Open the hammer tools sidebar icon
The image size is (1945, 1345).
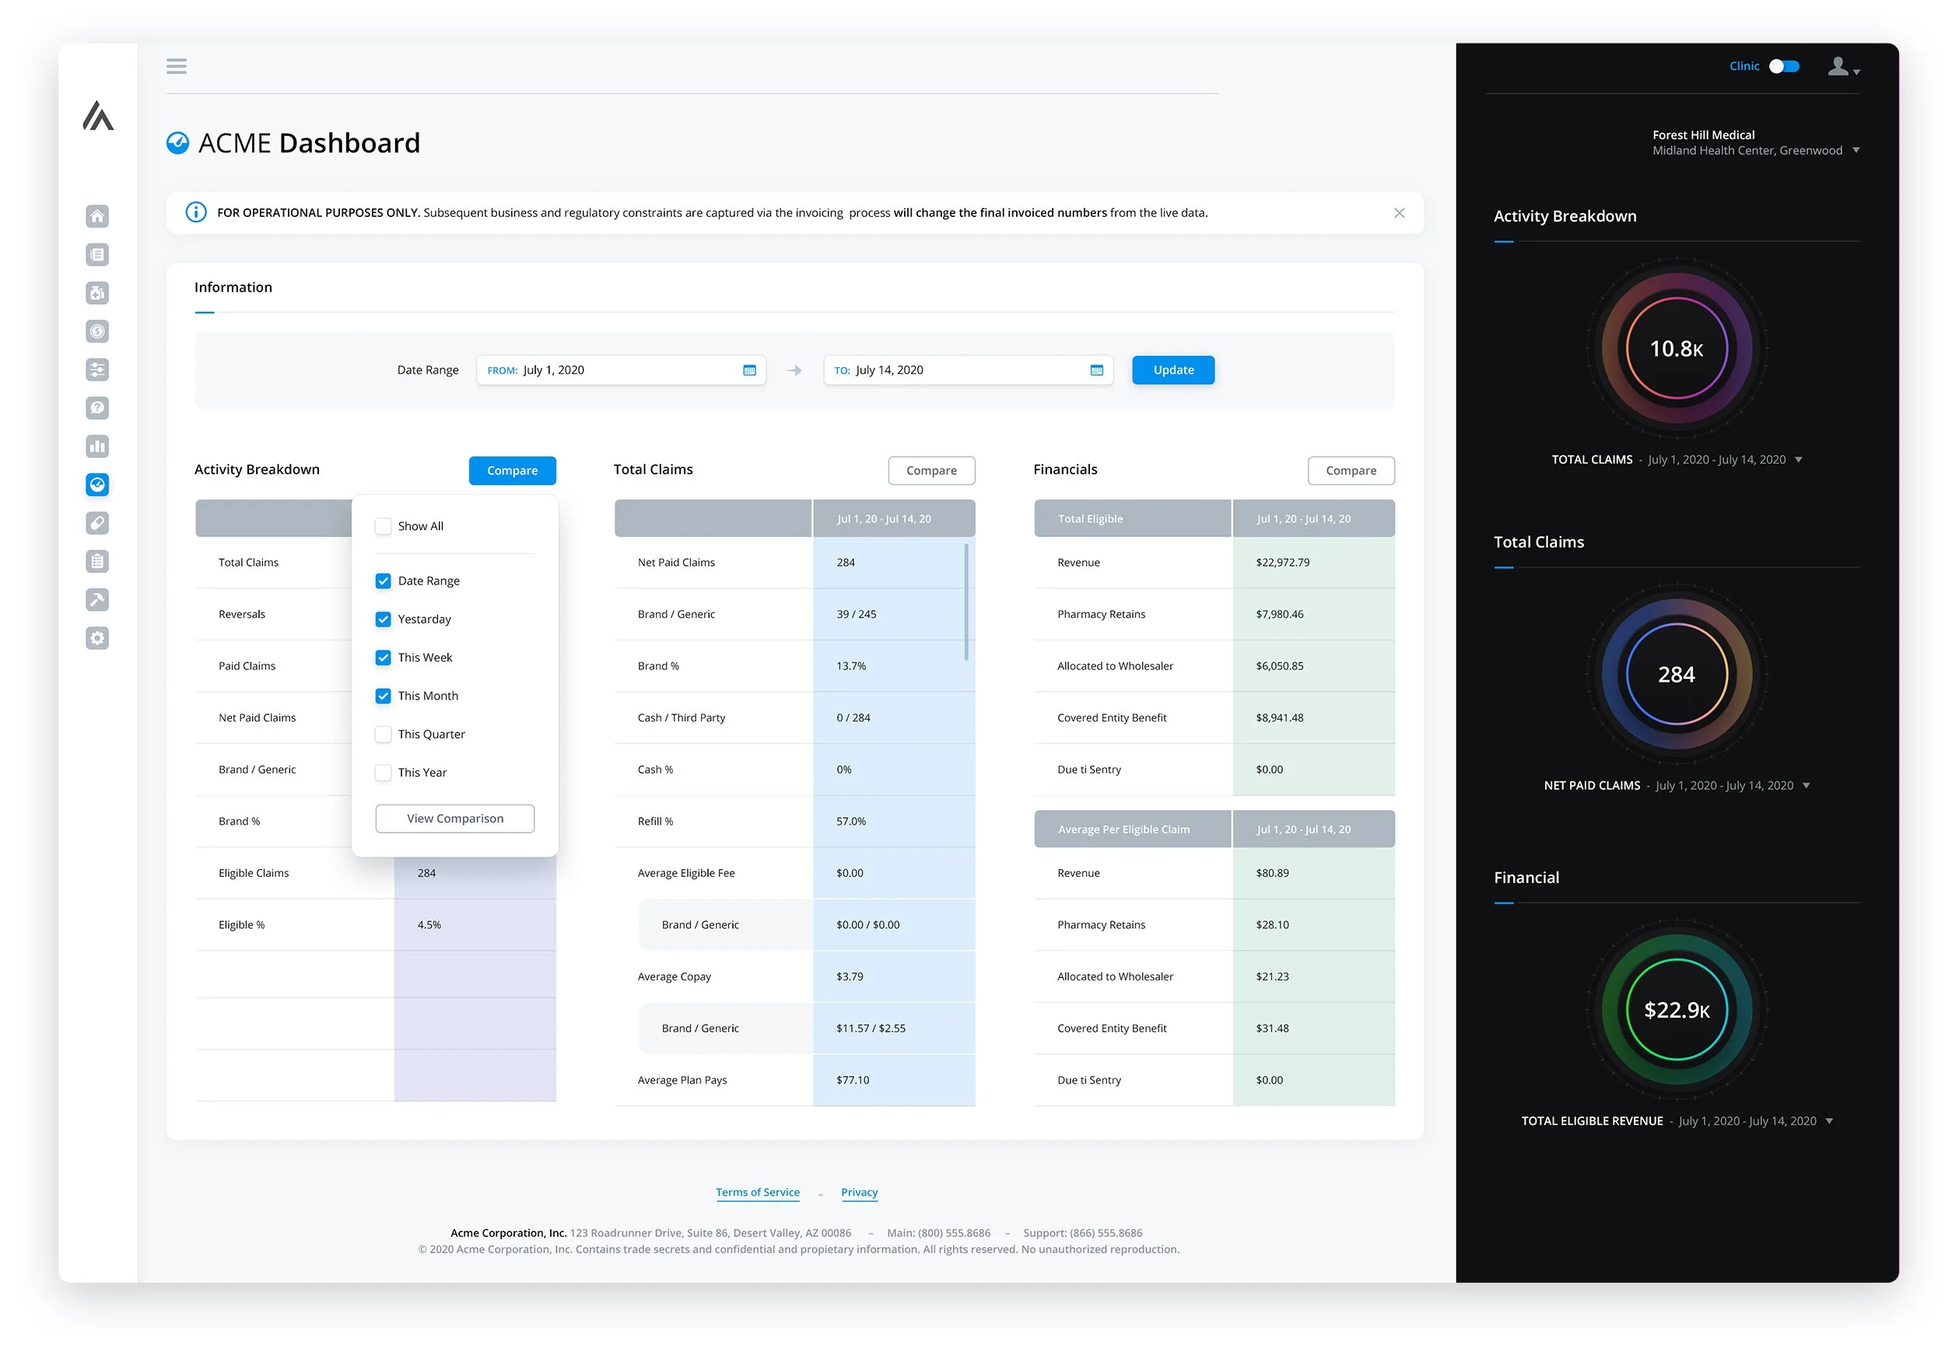(x=97, y=600)
